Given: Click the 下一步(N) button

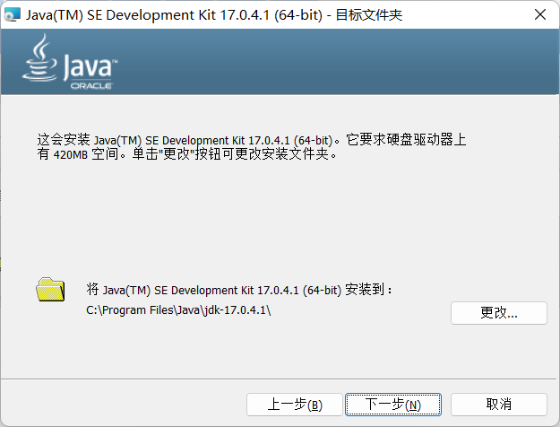Looking at the screenshot, I should coord(393,405).
